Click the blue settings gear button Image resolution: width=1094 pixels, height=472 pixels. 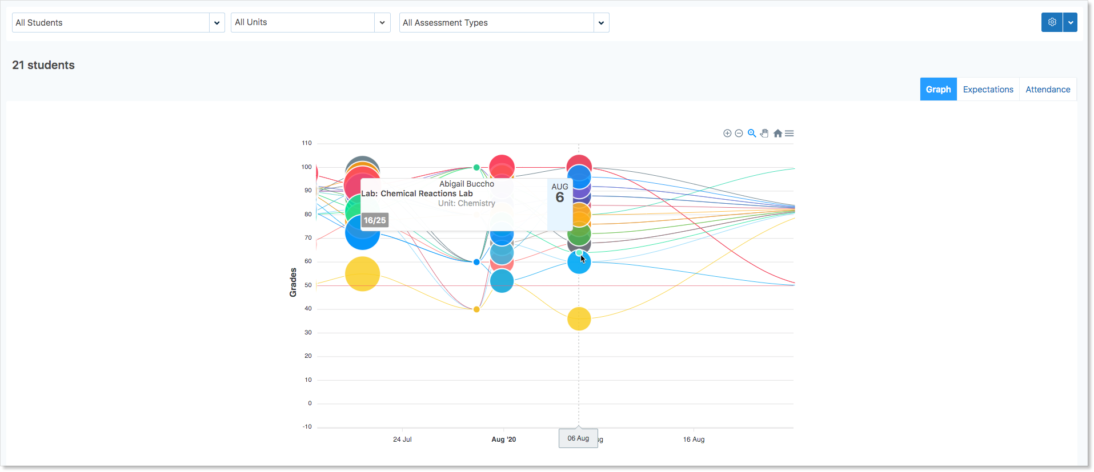[1052, 22]
